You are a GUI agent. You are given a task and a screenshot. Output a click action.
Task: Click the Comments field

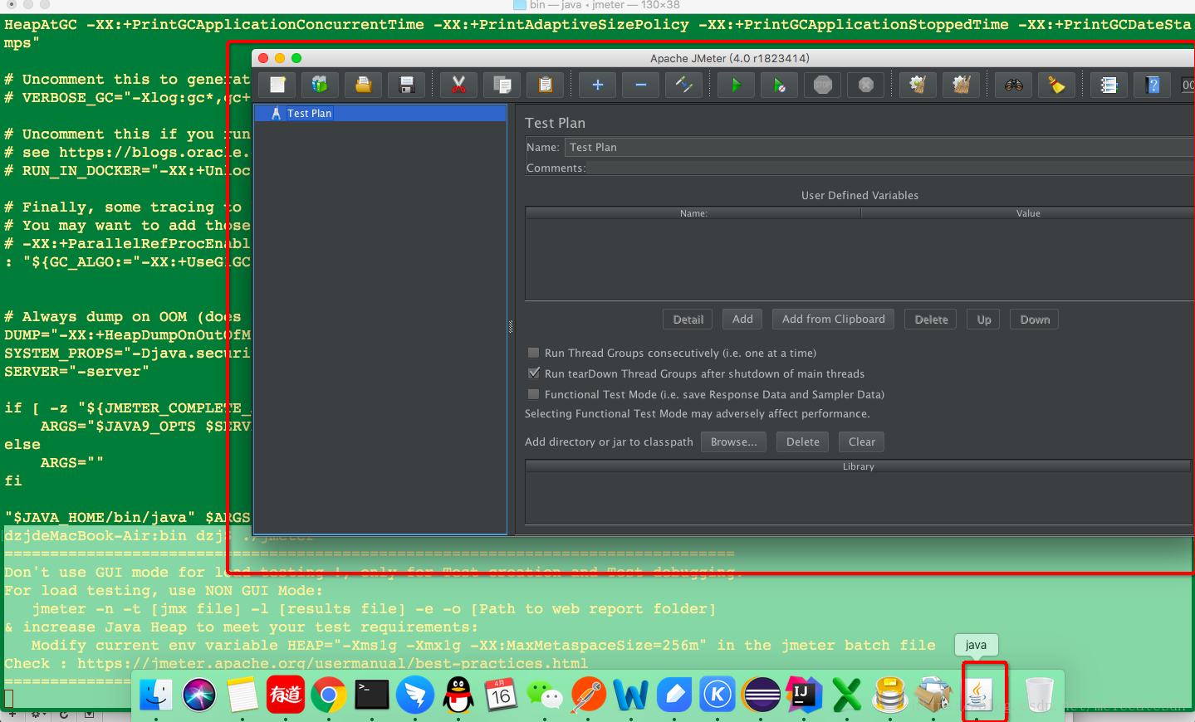point(889,168)
